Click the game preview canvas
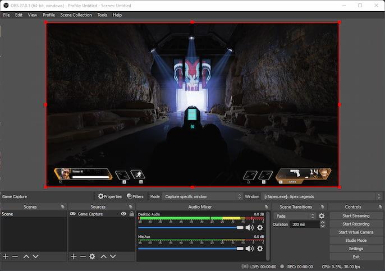385x271 pixels. (192, 104)
